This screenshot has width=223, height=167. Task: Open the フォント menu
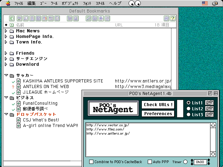(x=87, y=3)
